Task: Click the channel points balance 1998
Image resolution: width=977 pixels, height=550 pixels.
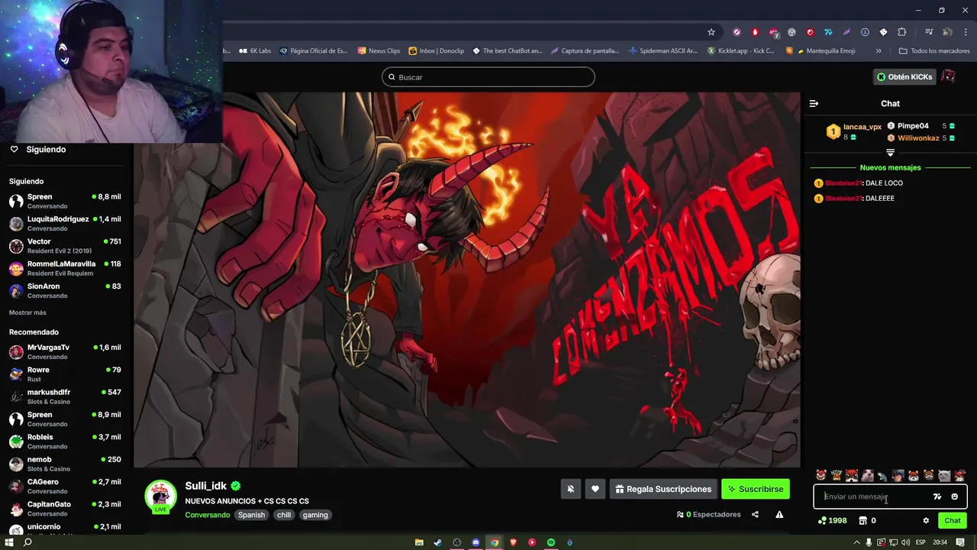Action: [832, 521]
